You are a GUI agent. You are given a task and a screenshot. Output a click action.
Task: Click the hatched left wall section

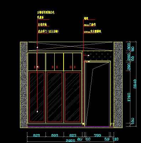click(x=24, y=85)
